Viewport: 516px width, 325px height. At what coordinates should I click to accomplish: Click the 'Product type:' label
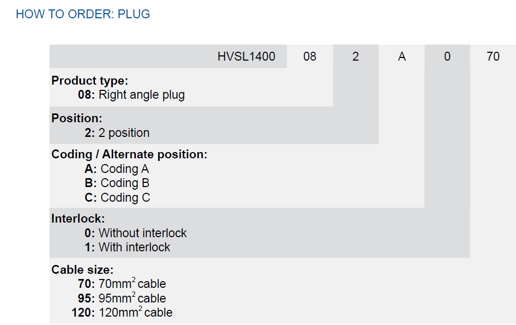(x=90, y=80)
